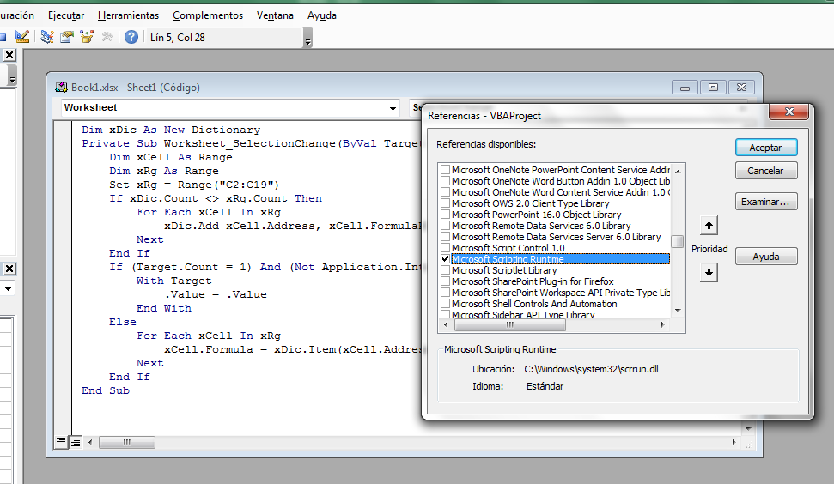Click the Cancelar button in References dialog
The image size is (834, 484).
pos(765,171)
